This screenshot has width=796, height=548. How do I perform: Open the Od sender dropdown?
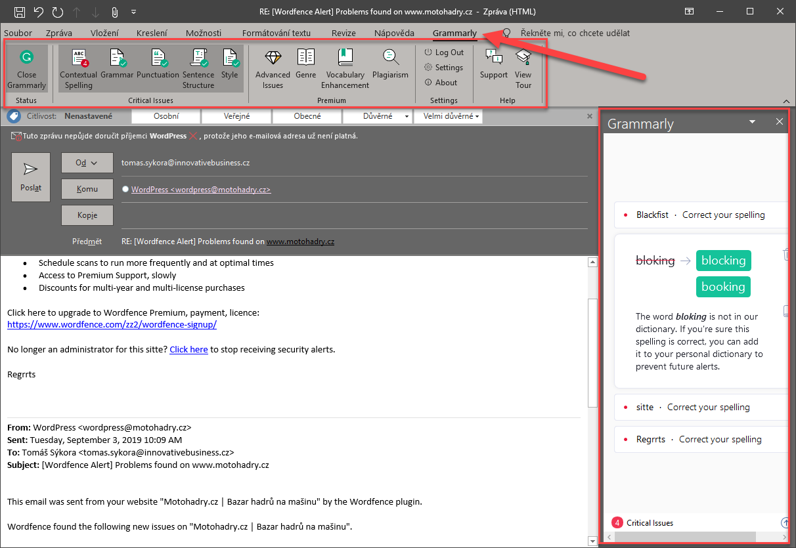(87, 163)
